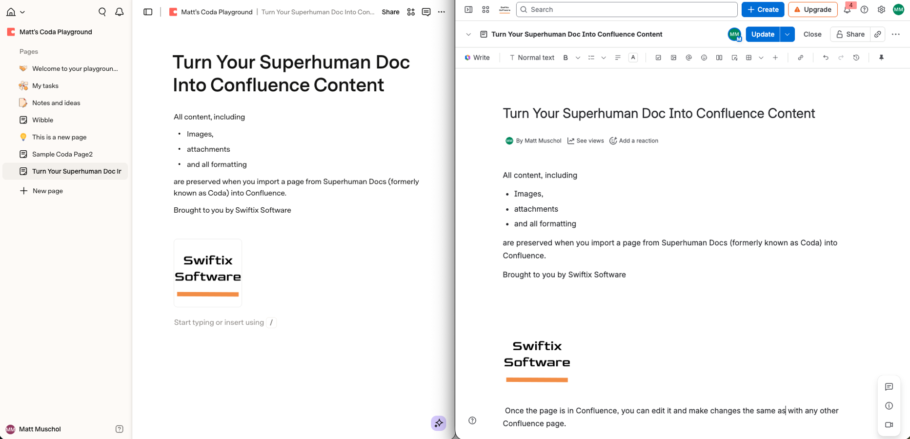Click the Upgrade button
Screen dimensions: 910x439
(812, 9)
